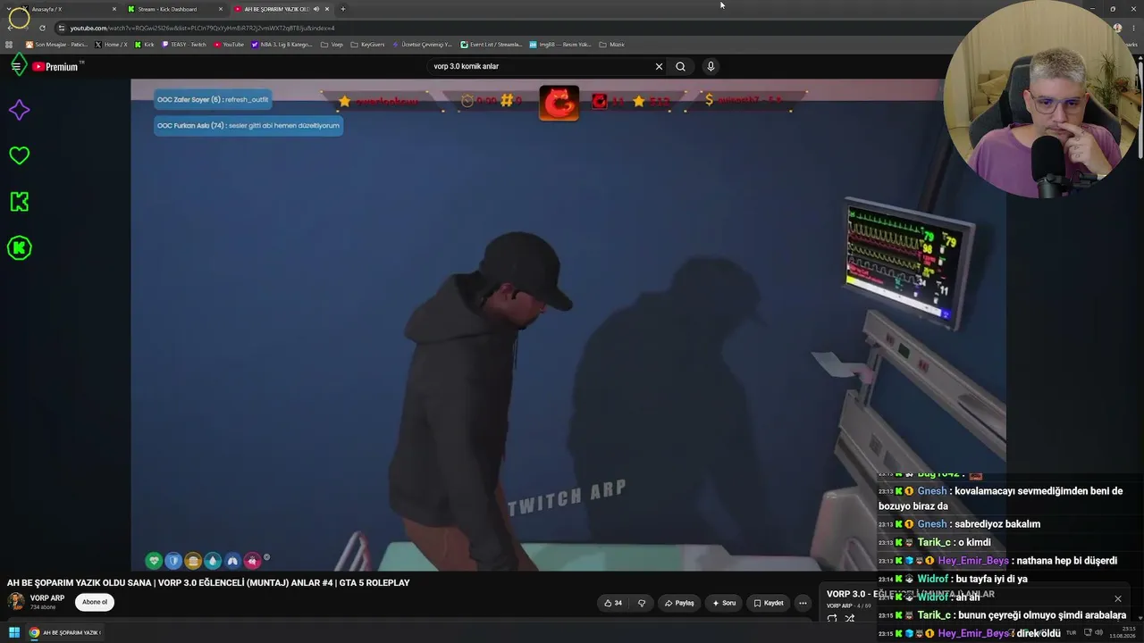Click chat username Gnesh in sabrediyoz message

click(932, 524)
